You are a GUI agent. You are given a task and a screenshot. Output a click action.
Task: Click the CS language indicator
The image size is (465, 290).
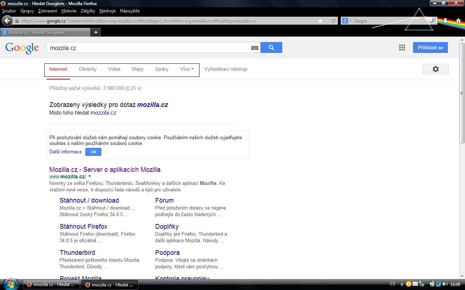coord(392,284)
